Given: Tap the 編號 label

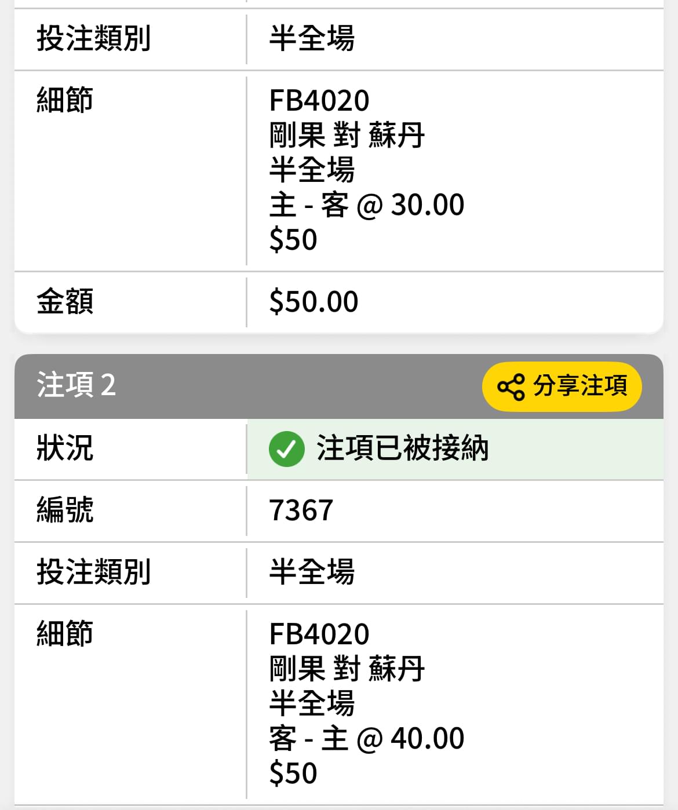Looking at the screenshot, I should [x=65, y=510].
